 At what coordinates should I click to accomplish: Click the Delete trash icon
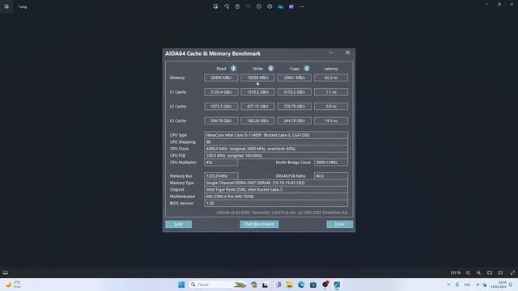tap(237, 6)
